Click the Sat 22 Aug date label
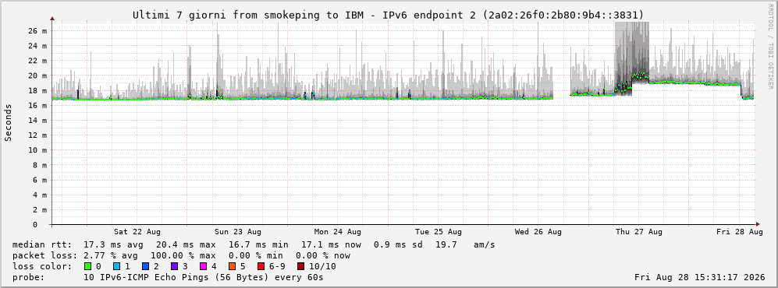The image size is (778, 288). [137, 232]
